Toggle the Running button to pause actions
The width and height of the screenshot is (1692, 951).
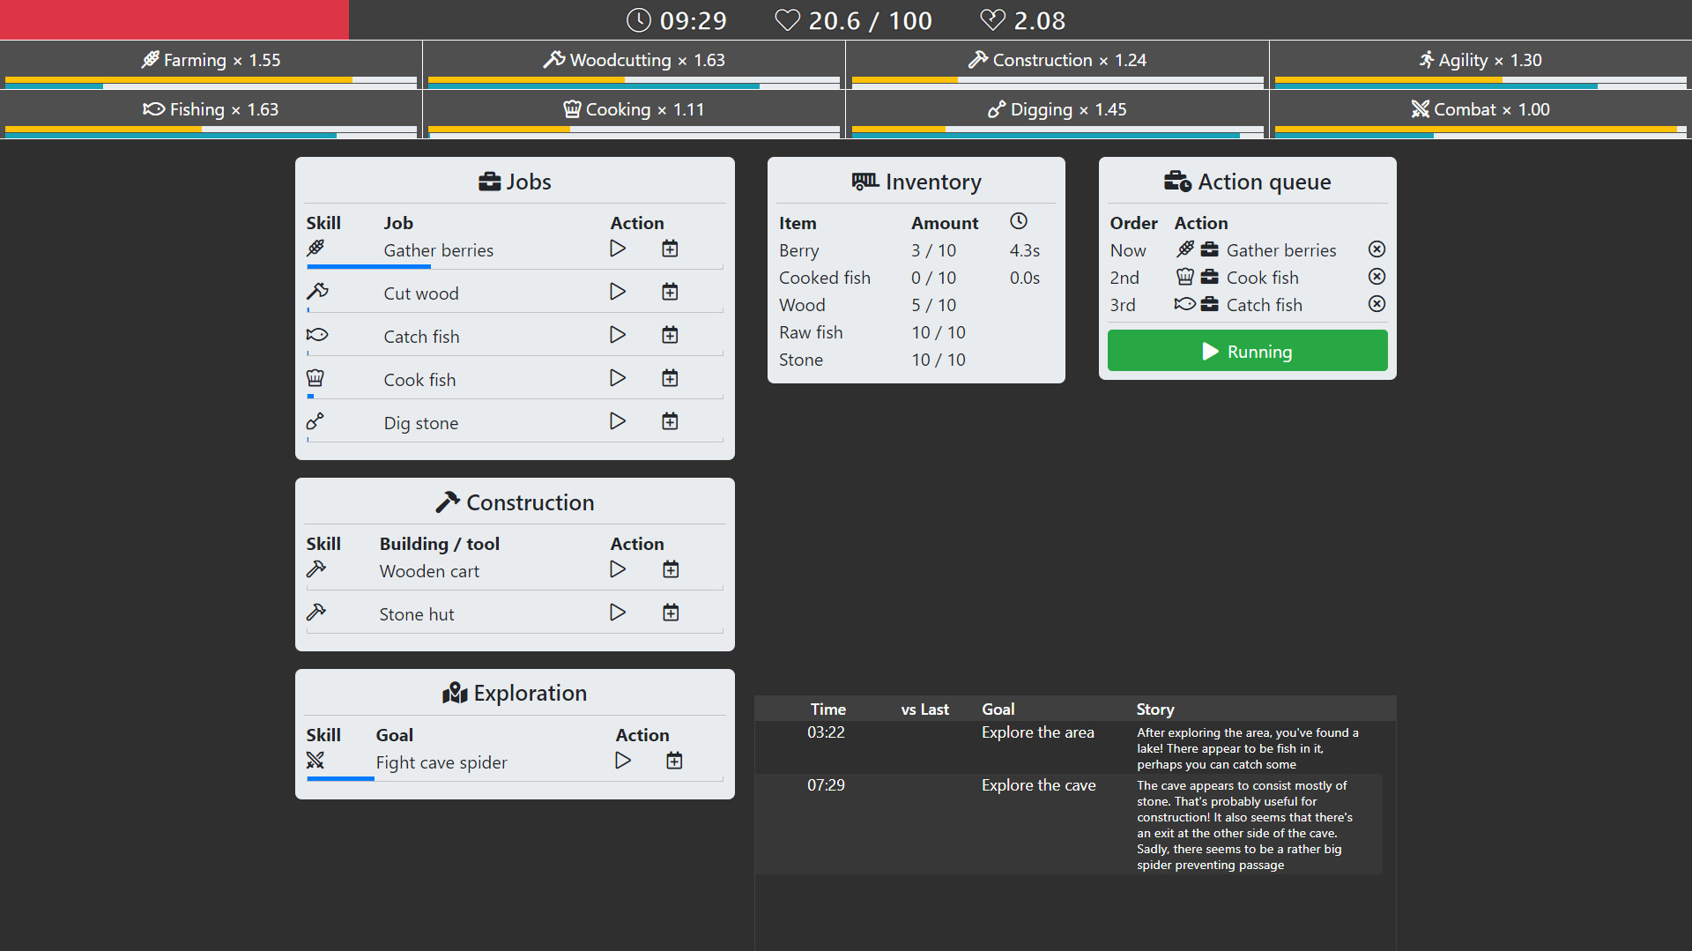[1247, 350]
